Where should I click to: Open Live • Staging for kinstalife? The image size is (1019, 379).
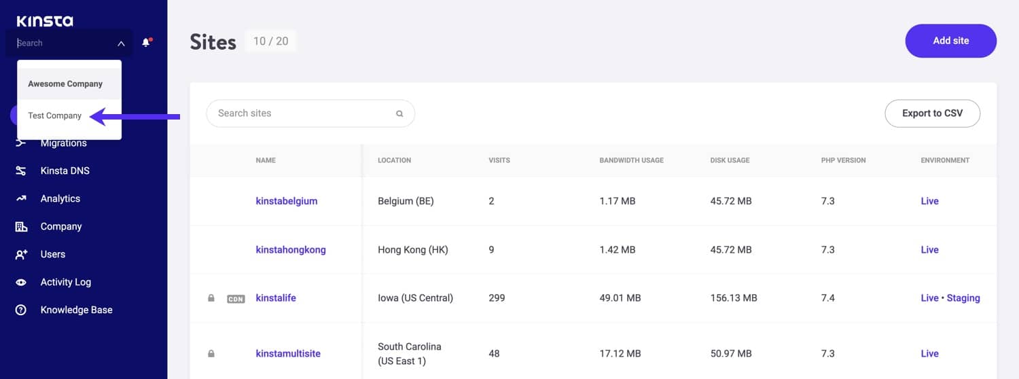click(x=950, y=298)
